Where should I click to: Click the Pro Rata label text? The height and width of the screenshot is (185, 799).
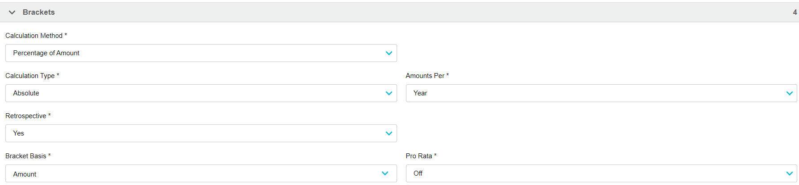point(419,156)
